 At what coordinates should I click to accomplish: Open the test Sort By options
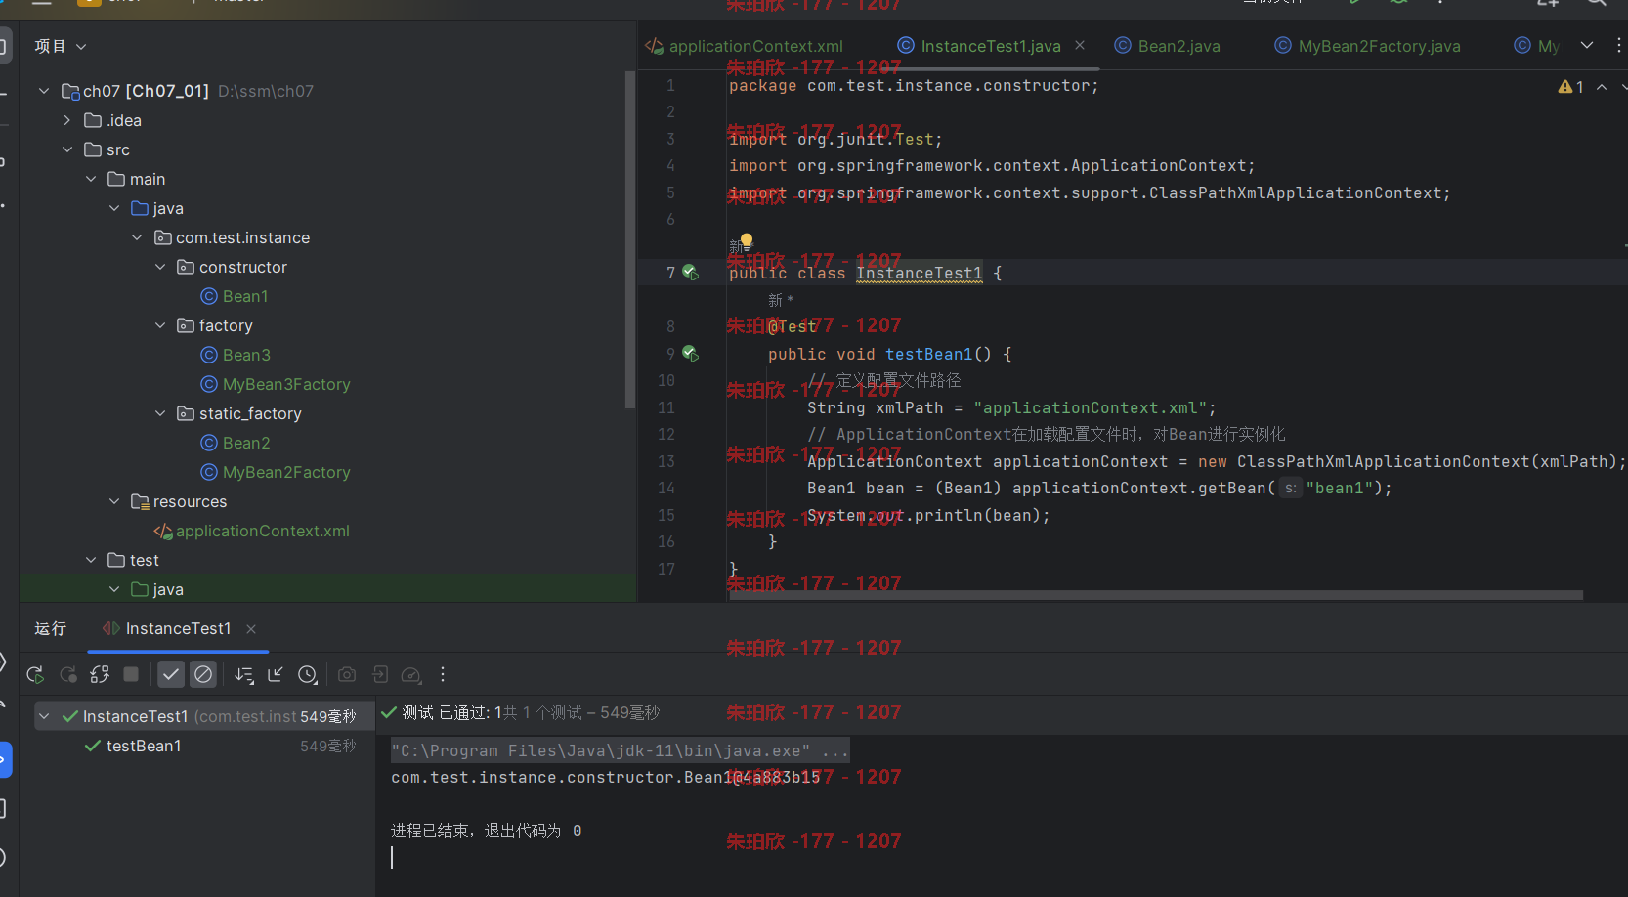tap(244, 674)
